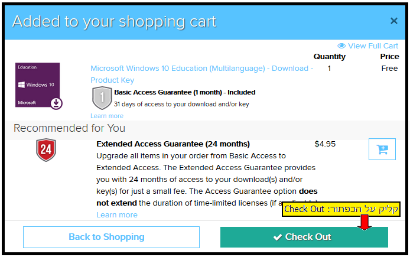Click the download badge on product image

click(x=56, y=103)
